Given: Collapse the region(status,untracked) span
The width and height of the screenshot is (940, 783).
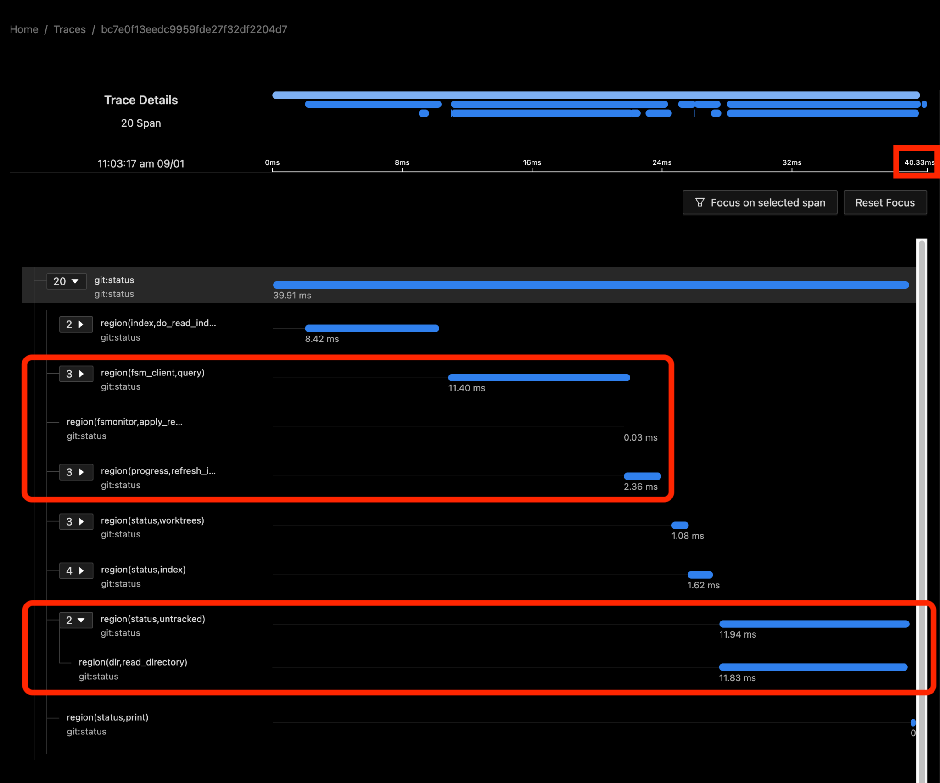Looking at the screenshot, I should (x=76, y=620).
